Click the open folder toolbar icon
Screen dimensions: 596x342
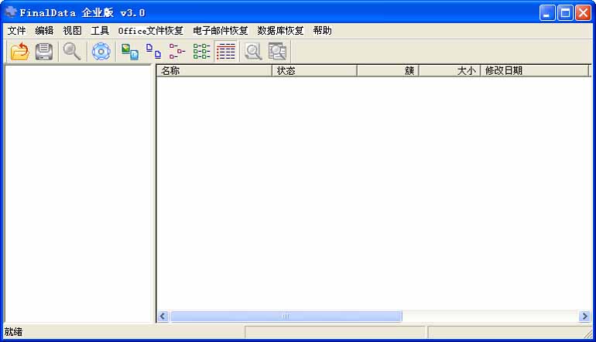(19, 52)
